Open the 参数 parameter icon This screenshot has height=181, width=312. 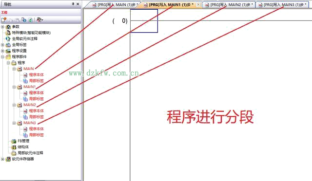tap(8, 27)
